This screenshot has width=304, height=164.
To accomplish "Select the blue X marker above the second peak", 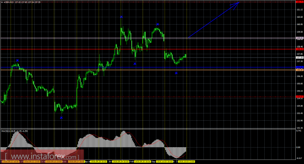I will [x=158, y=24].
